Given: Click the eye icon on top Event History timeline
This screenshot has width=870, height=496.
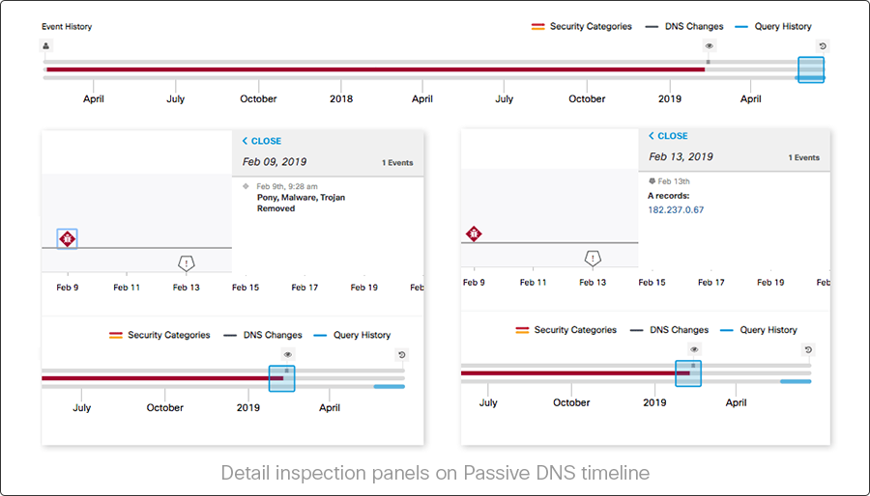Looking at the screenshot, I should [710, 46].
